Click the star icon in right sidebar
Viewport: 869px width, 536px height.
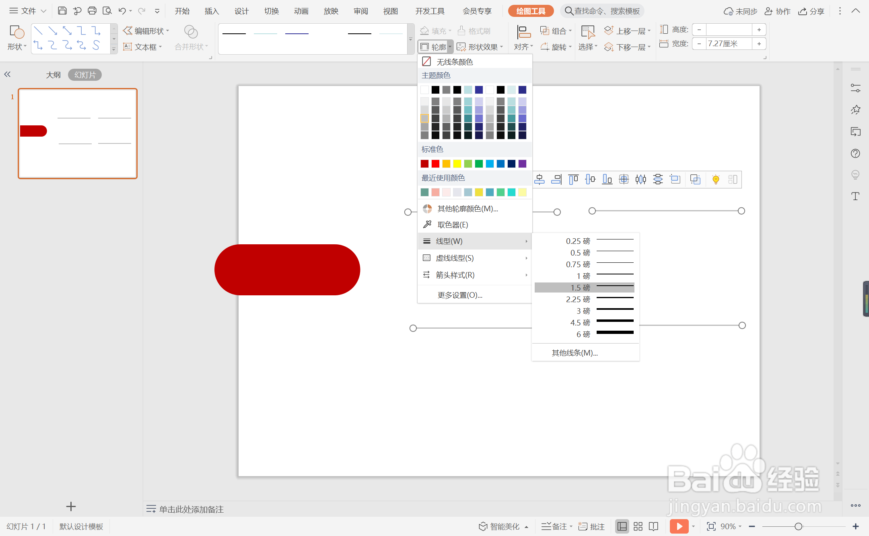coord(855,109)
